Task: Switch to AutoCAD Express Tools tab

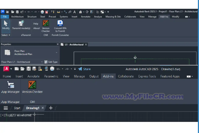Action: click(x=147, y=76)
